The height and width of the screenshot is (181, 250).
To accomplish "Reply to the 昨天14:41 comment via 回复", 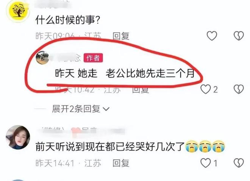I will pos(121,163).
